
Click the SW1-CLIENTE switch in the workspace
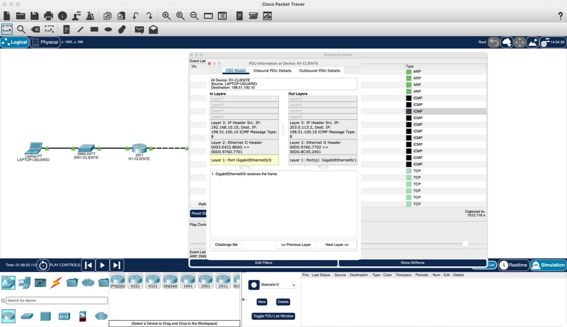coord(86,148)
